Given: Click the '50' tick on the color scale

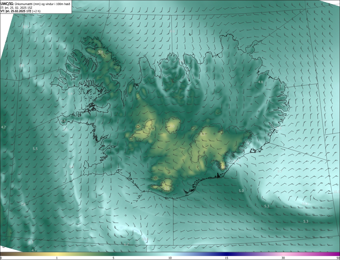Looking at the screenshot, I should coord(338,258).
